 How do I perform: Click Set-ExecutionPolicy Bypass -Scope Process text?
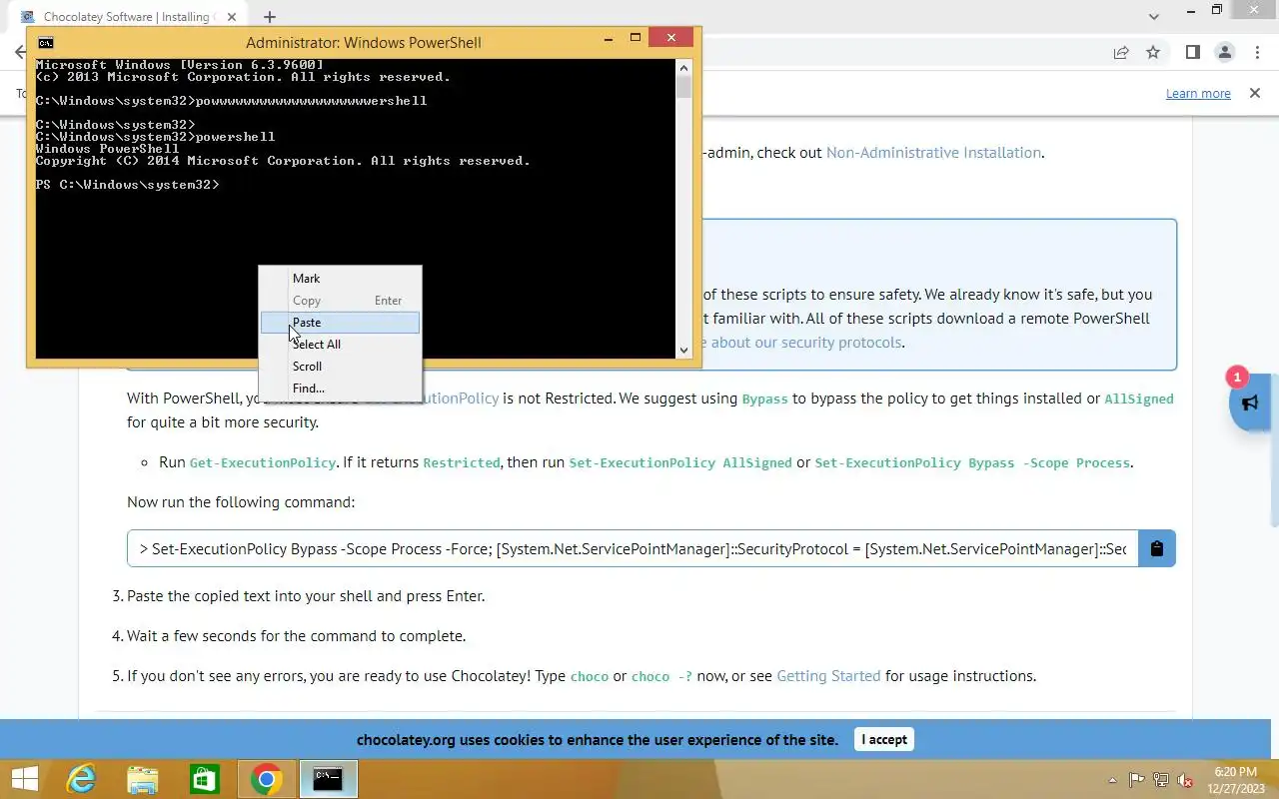pos(972,463)
